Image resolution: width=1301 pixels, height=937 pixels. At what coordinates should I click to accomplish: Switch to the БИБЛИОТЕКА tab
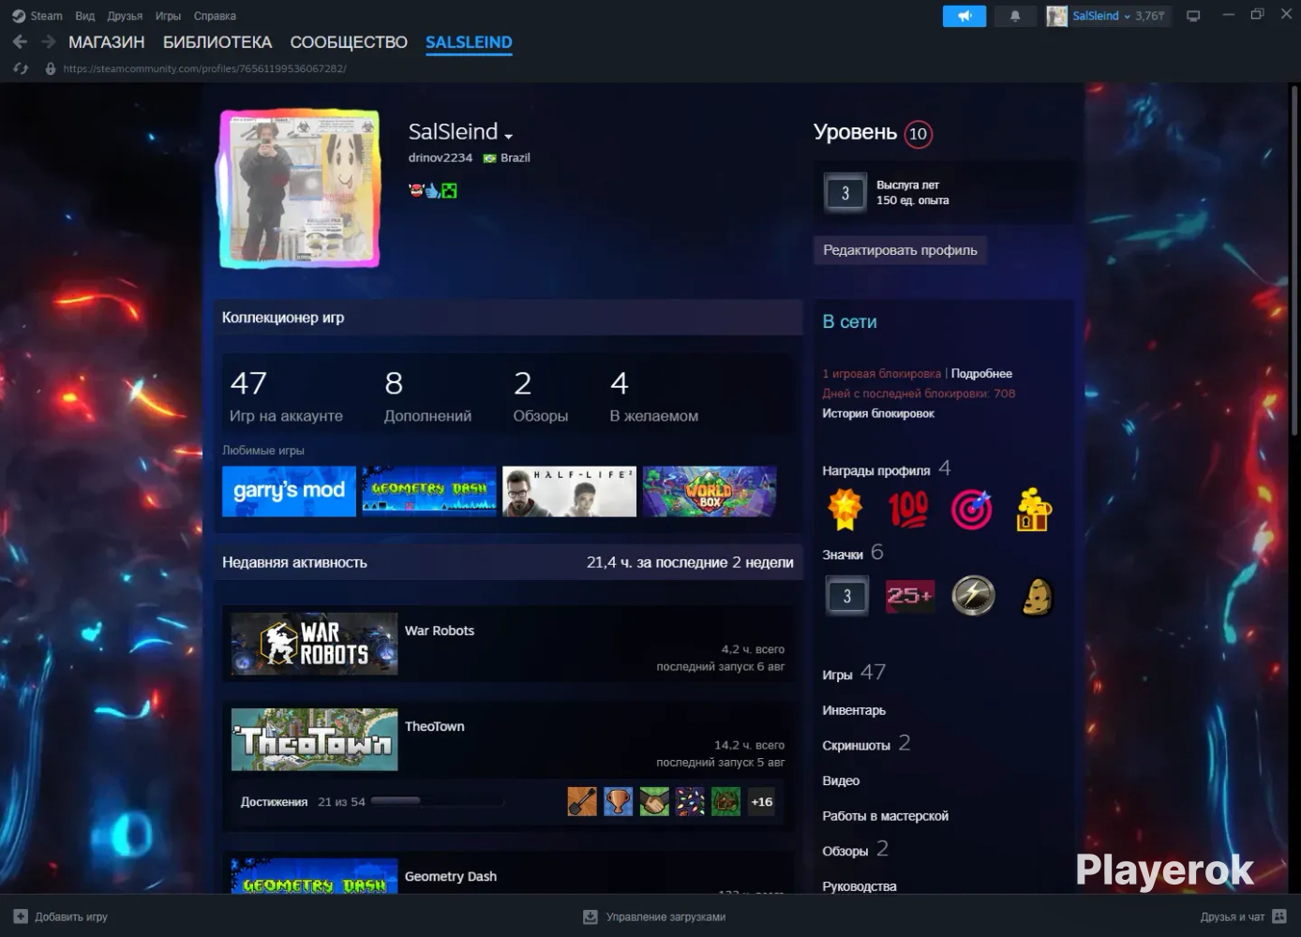click(x=217, y=42)
